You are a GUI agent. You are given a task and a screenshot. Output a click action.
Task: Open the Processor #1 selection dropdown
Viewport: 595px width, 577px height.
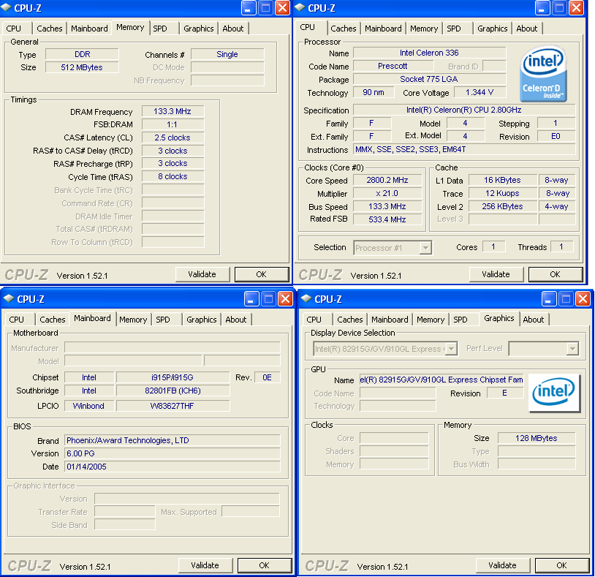pos(425,248)
